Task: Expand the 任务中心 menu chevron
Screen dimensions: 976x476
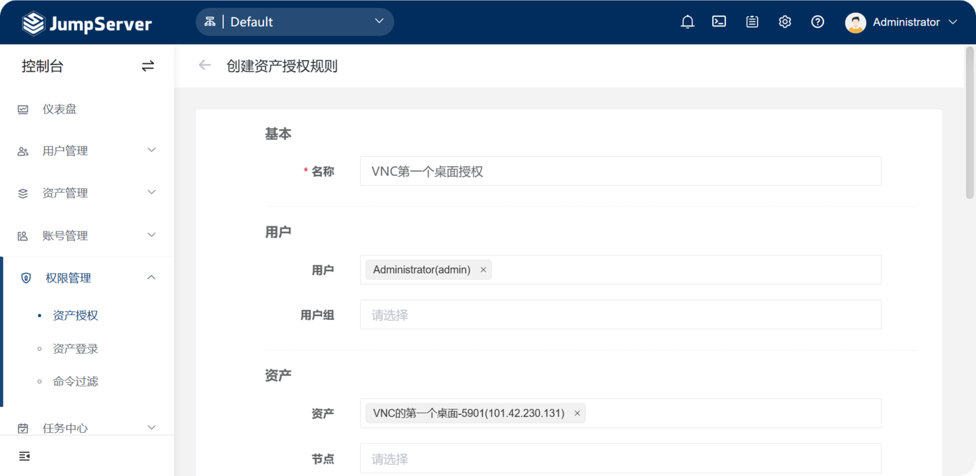Action: click(152, 428)
